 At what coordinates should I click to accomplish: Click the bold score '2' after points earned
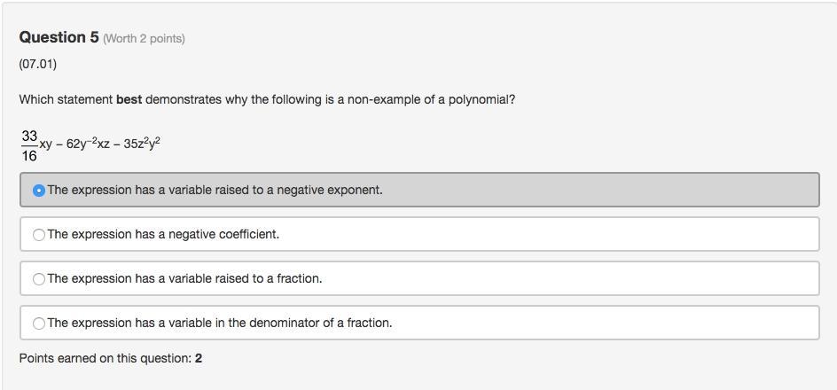point(199,358)
